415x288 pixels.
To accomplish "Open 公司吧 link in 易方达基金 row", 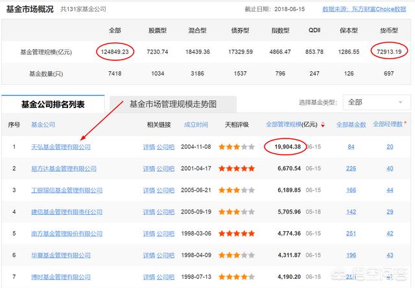I will 165,168.
